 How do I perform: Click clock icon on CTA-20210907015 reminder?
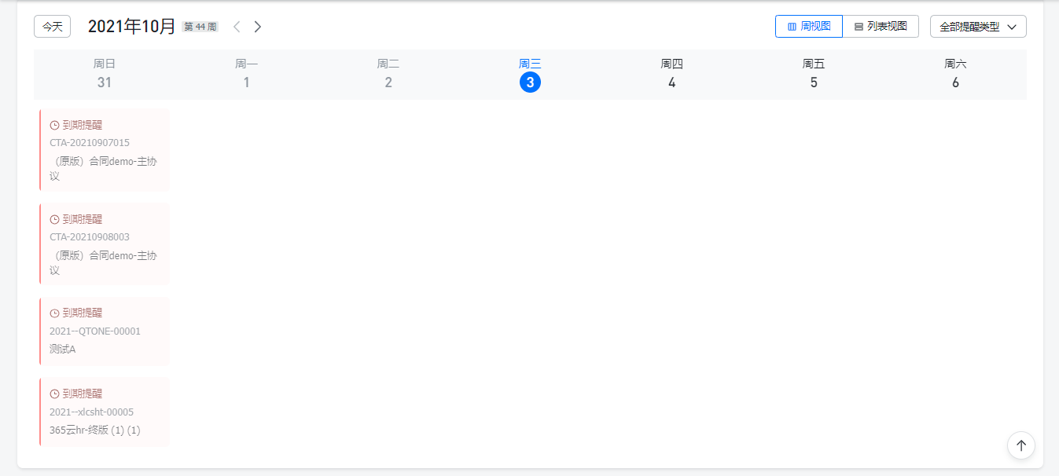point(54,125)
